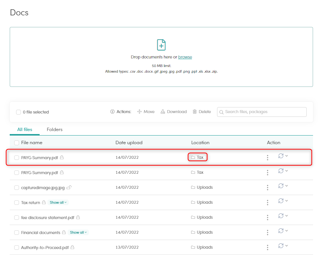Viewport: 325px width, 255px height.
Task: Switch to the Folders tab
Action: 55,130
